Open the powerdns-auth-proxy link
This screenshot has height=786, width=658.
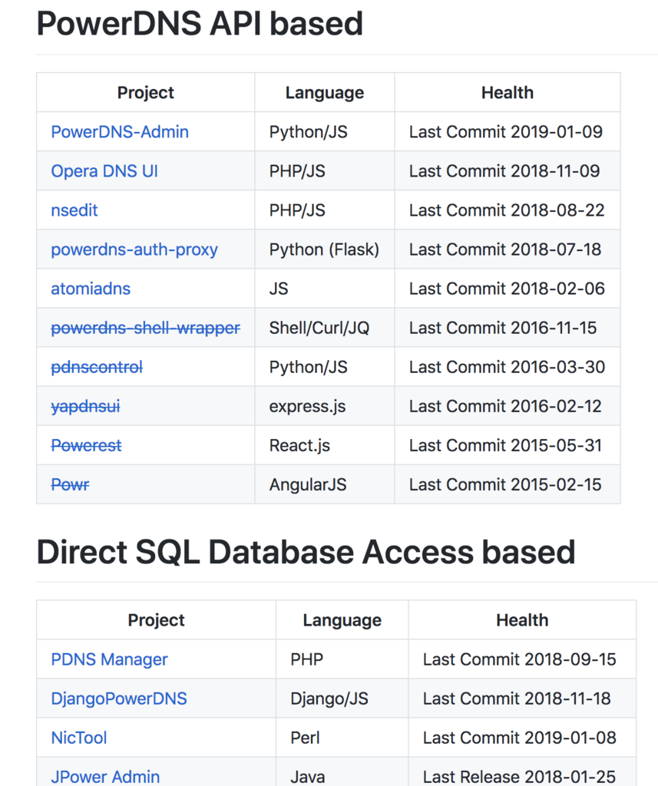click(134, 249)
